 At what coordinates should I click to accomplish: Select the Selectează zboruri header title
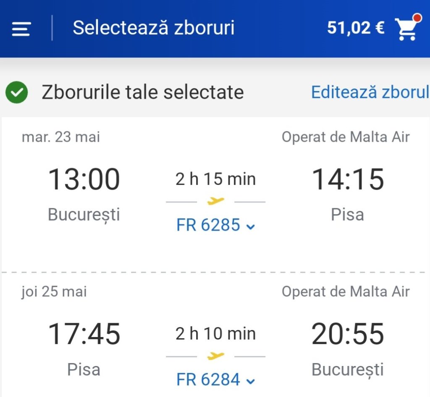[154, 28]
